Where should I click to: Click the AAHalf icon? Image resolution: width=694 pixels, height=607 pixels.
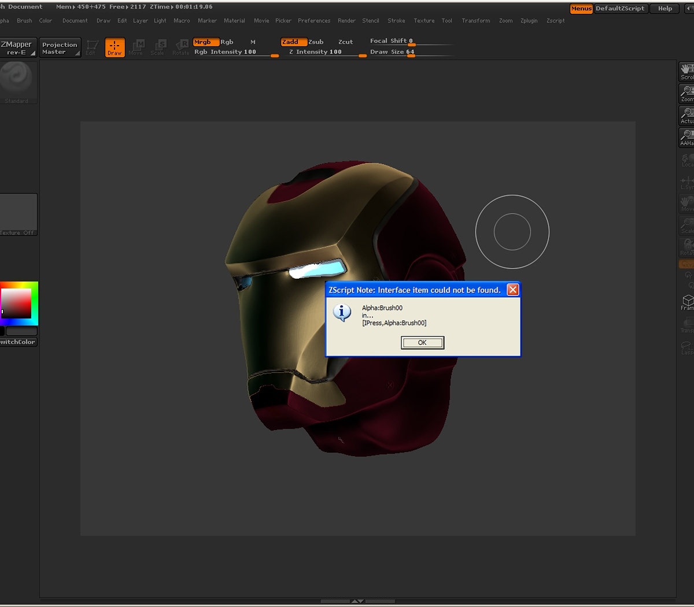[x=686, y=138]
